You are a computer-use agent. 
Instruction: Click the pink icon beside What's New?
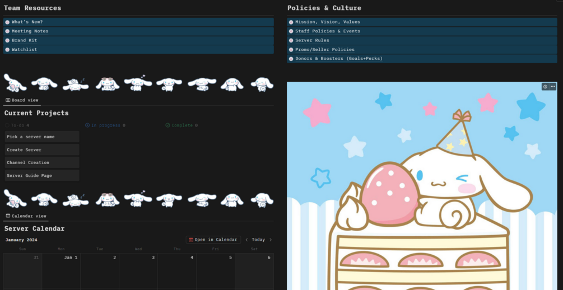(x=7, y=22)
